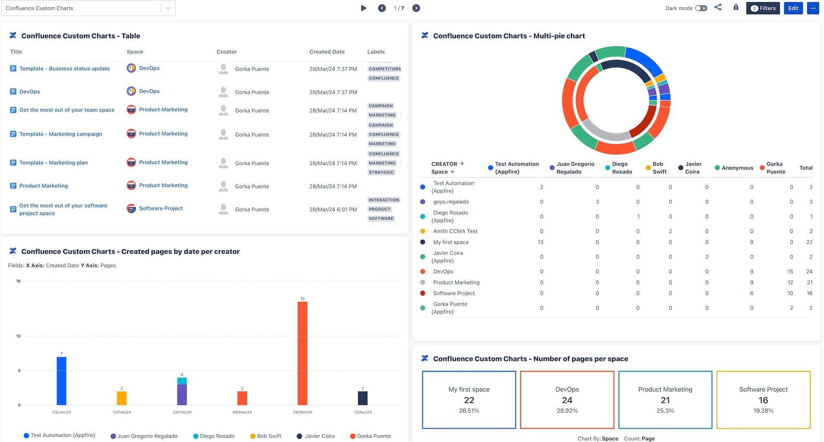Select the DevOps space icon in the table
The height and width of the screenshot is (442, 824).
[x=131, y=68]
